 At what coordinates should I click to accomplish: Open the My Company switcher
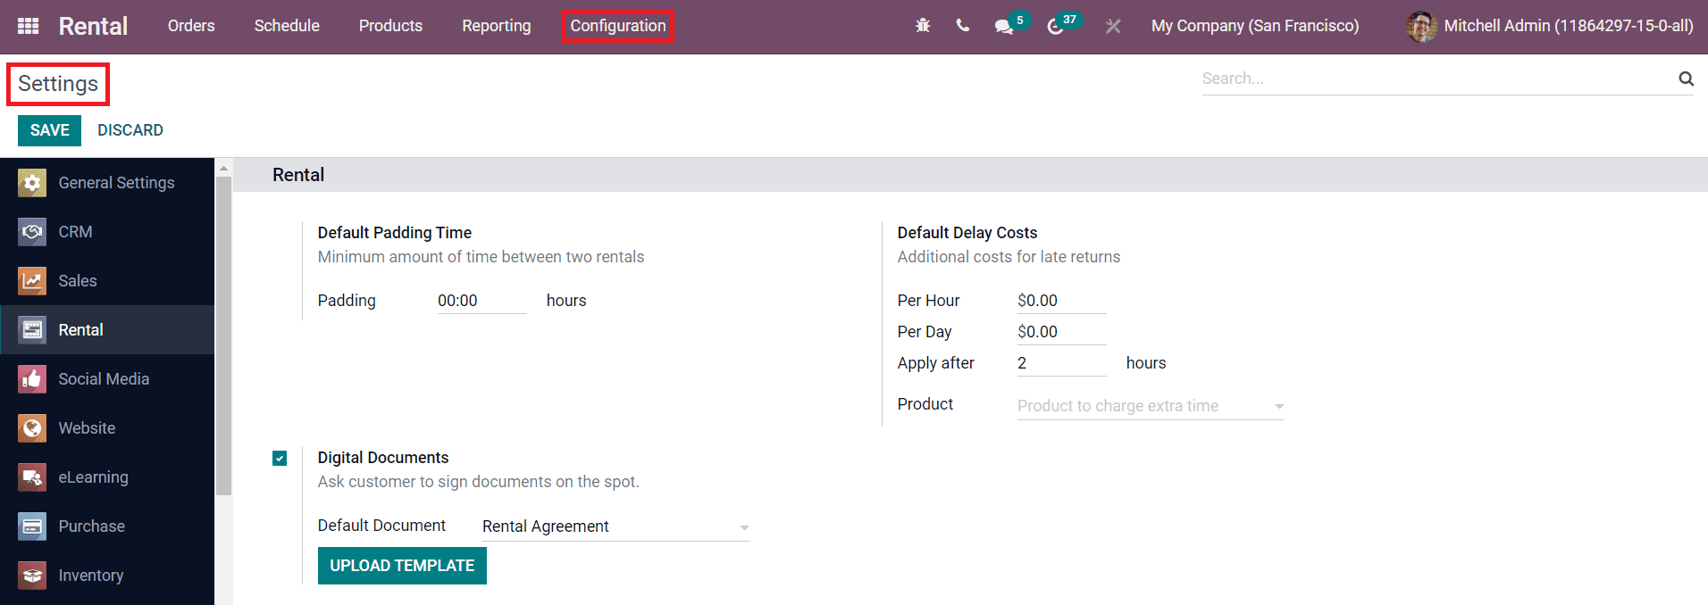coord(1254,26)
